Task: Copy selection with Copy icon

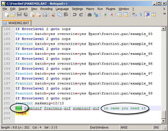Action: (60, 15)
